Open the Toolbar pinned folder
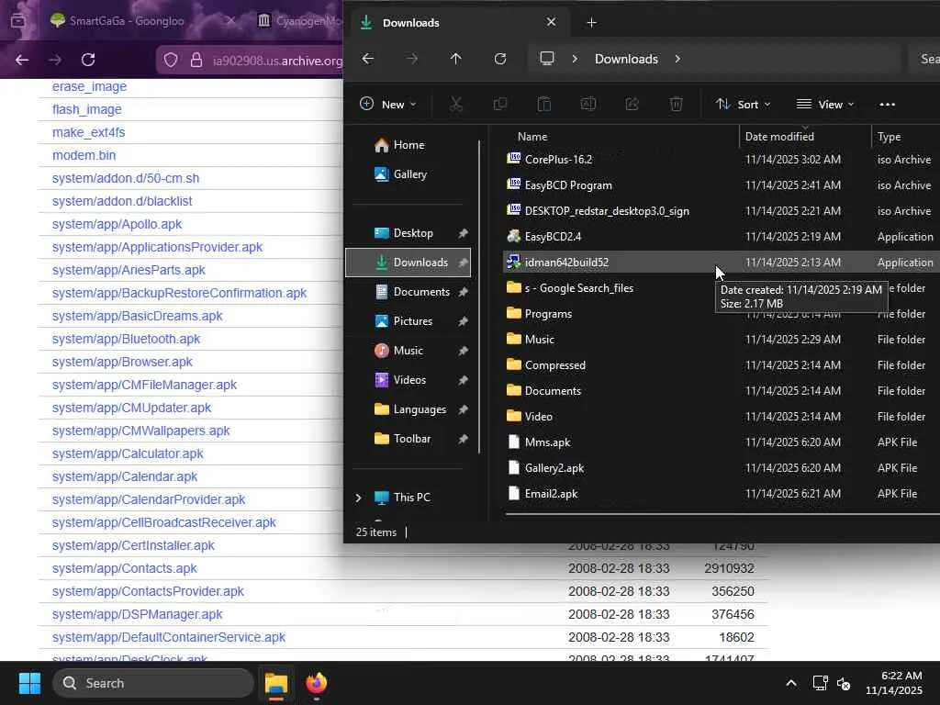Image resolution: width=940 pixels, height=705 pixels. click(x=408, y=439)
